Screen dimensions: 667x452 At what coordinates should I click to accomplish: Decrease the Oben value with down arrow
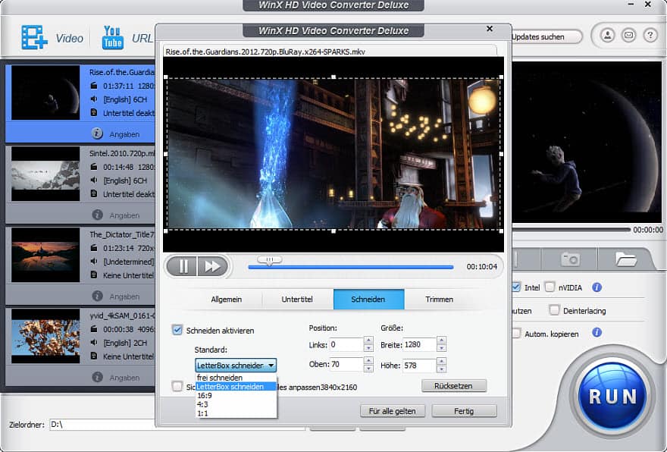pos(368,368)
